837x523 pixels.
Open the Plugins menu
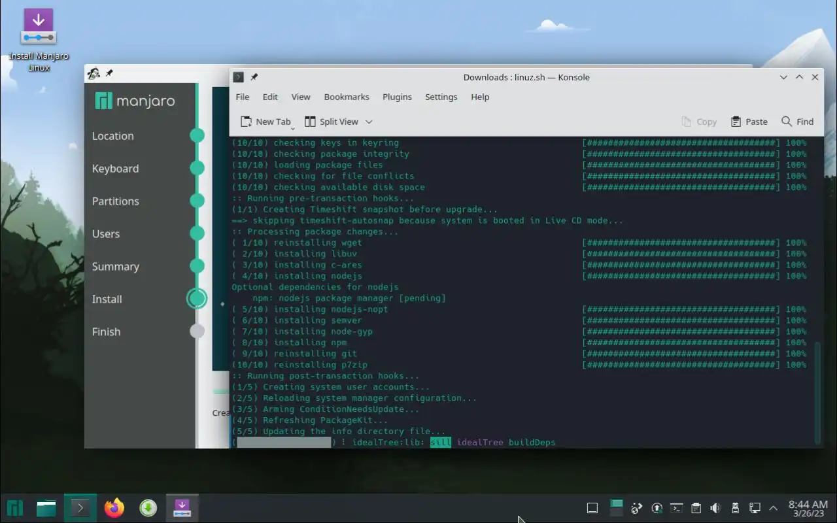pyautogui.click(x=397, y=97)
